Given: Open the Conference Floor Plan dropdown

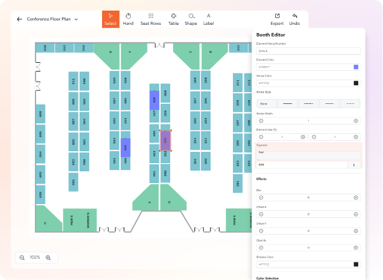Looking at the screenshot, I should click(x=76, y=19).
